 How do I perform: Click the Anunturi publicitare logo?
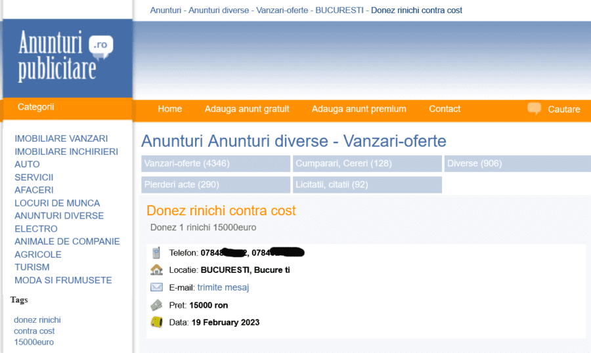click(66, 56)
